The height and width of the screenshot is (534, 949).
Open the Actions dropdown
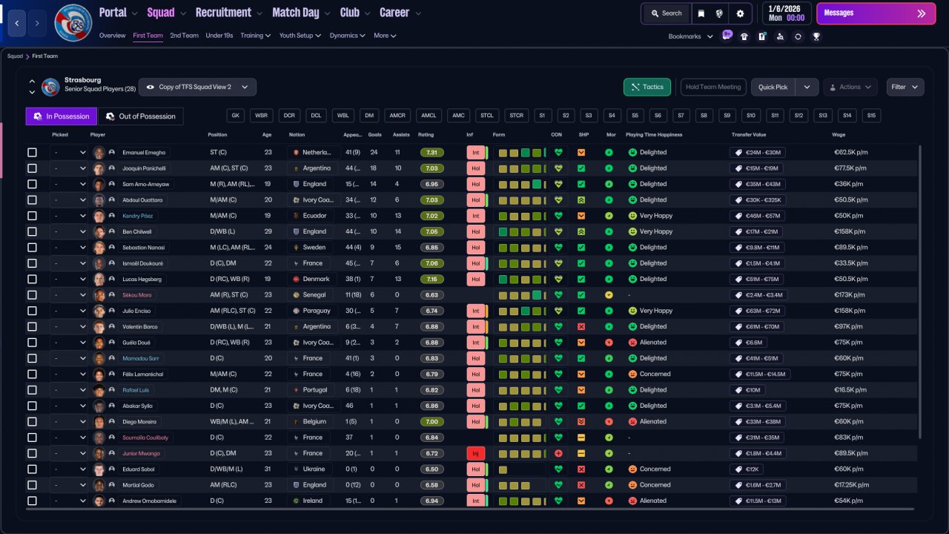850,87
